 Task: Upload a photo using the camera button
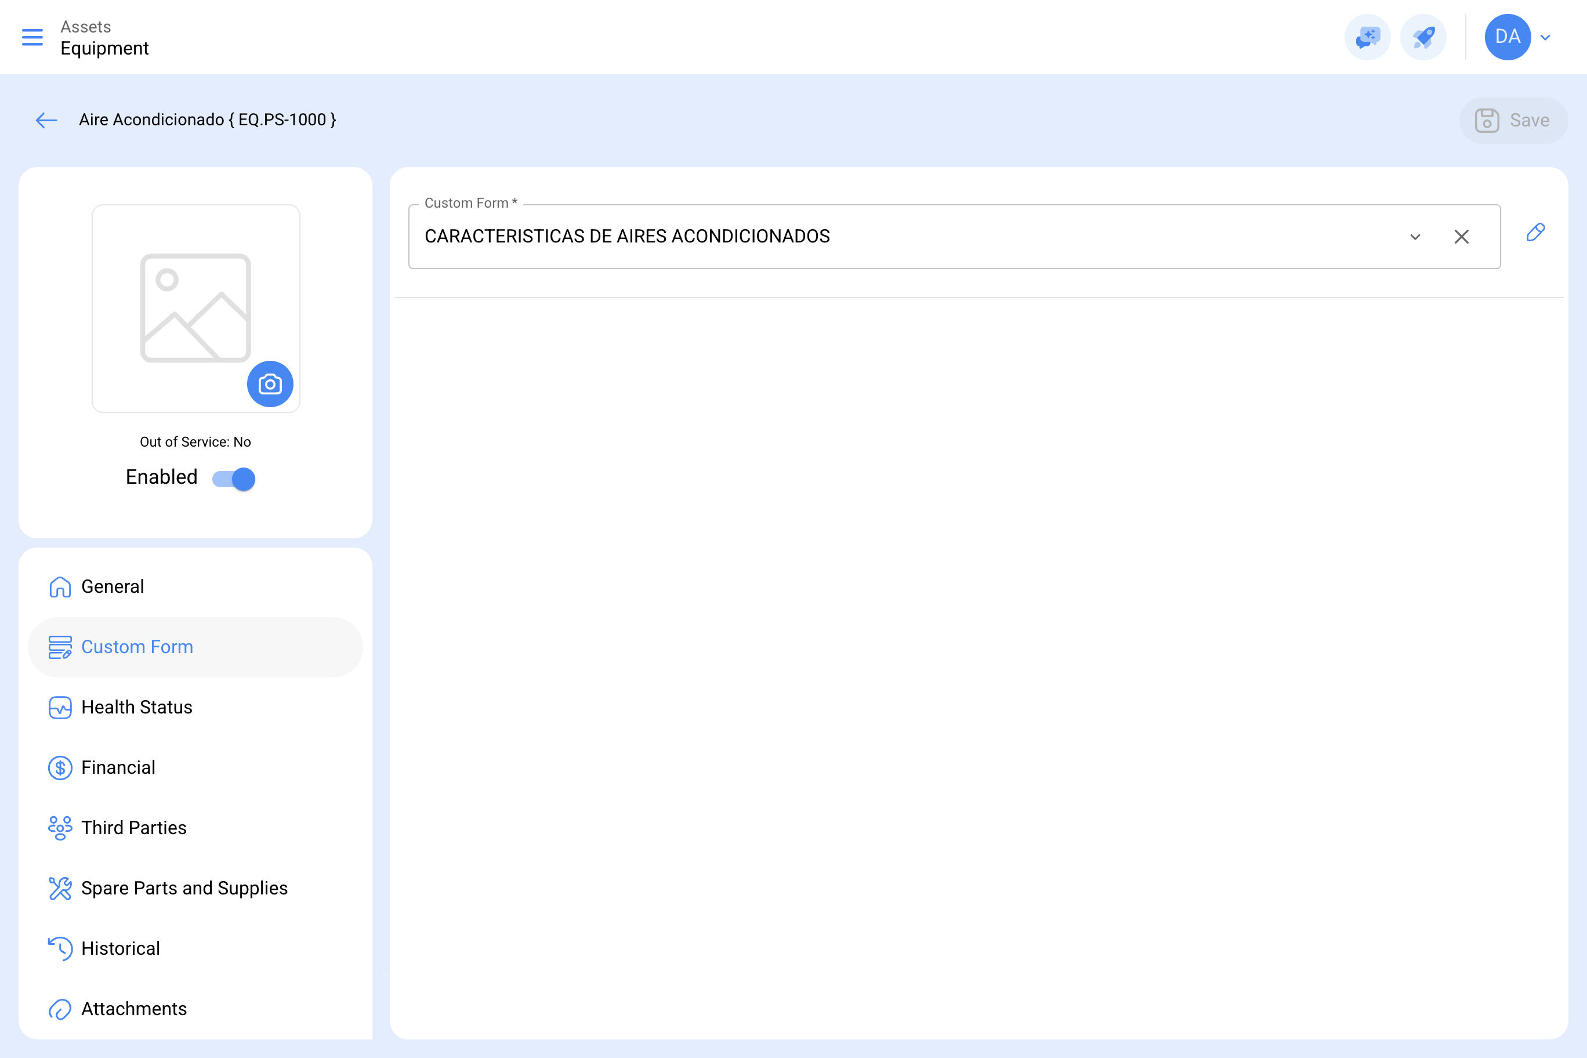click(x=270, y=384)
